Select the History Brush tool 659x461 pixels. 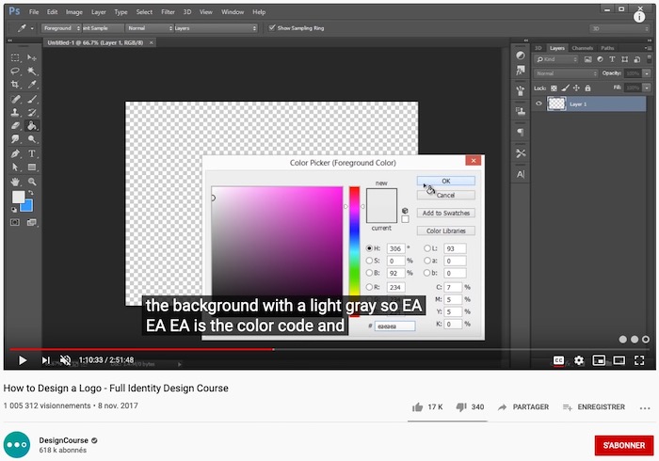(32, 112)
